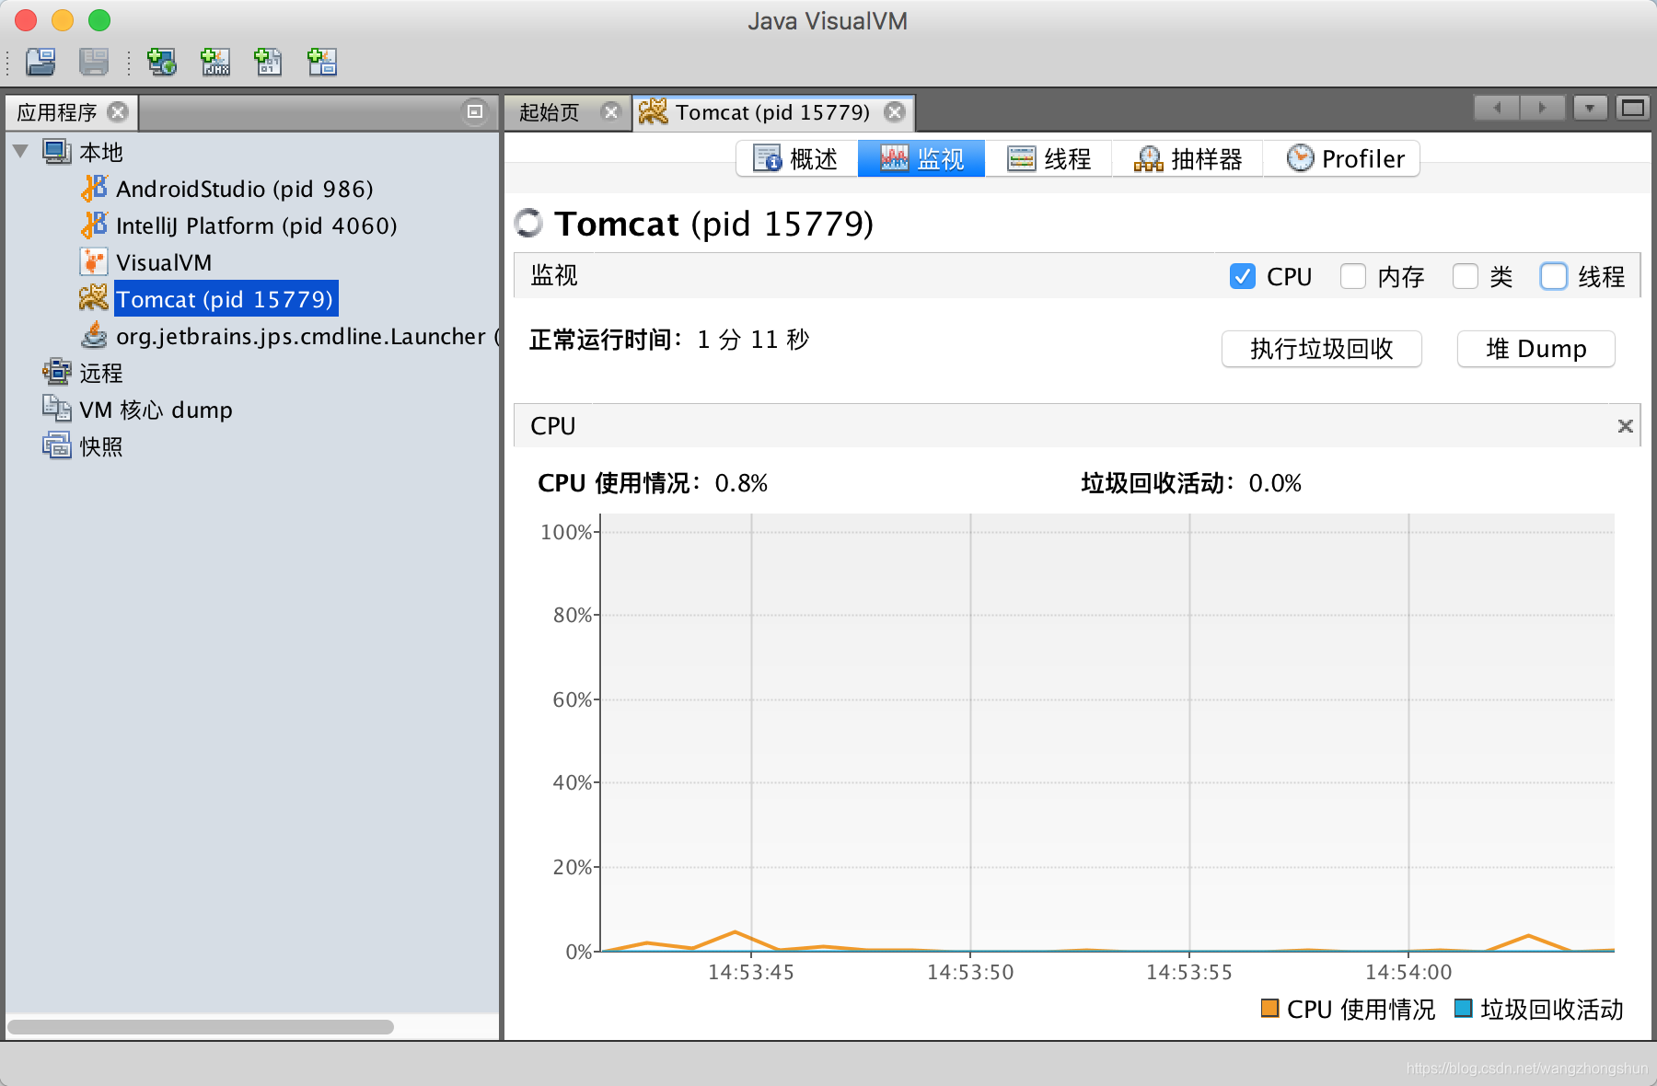1657x1086 pixels.
Task: Click the last add-snapshot toolbar icon
Action: click(x=322, y=62)
